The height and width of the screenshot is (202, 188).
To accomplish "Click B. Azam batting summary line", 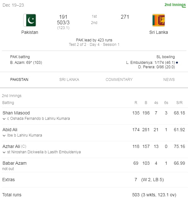I will click(26, 63).
